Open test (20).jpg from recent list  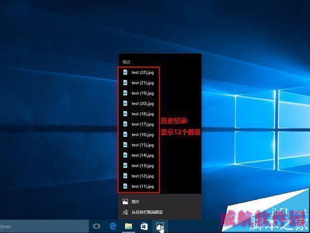pyautogui.click(x=160, y=103)
